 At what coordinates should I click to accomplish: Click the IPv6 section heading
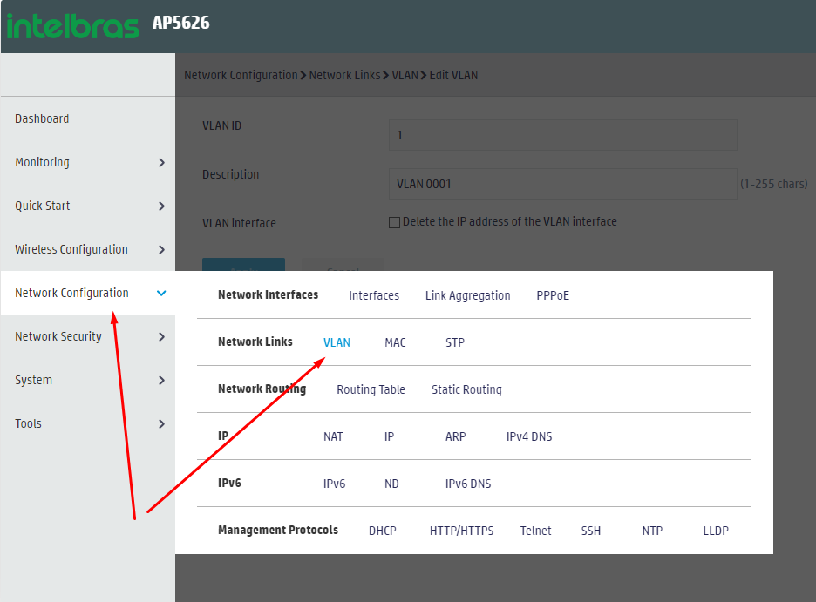229,483
